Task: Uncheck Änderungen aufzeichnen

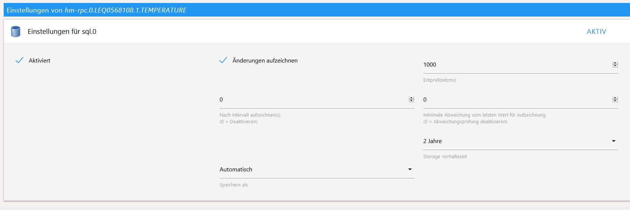Action: [223, 60]
